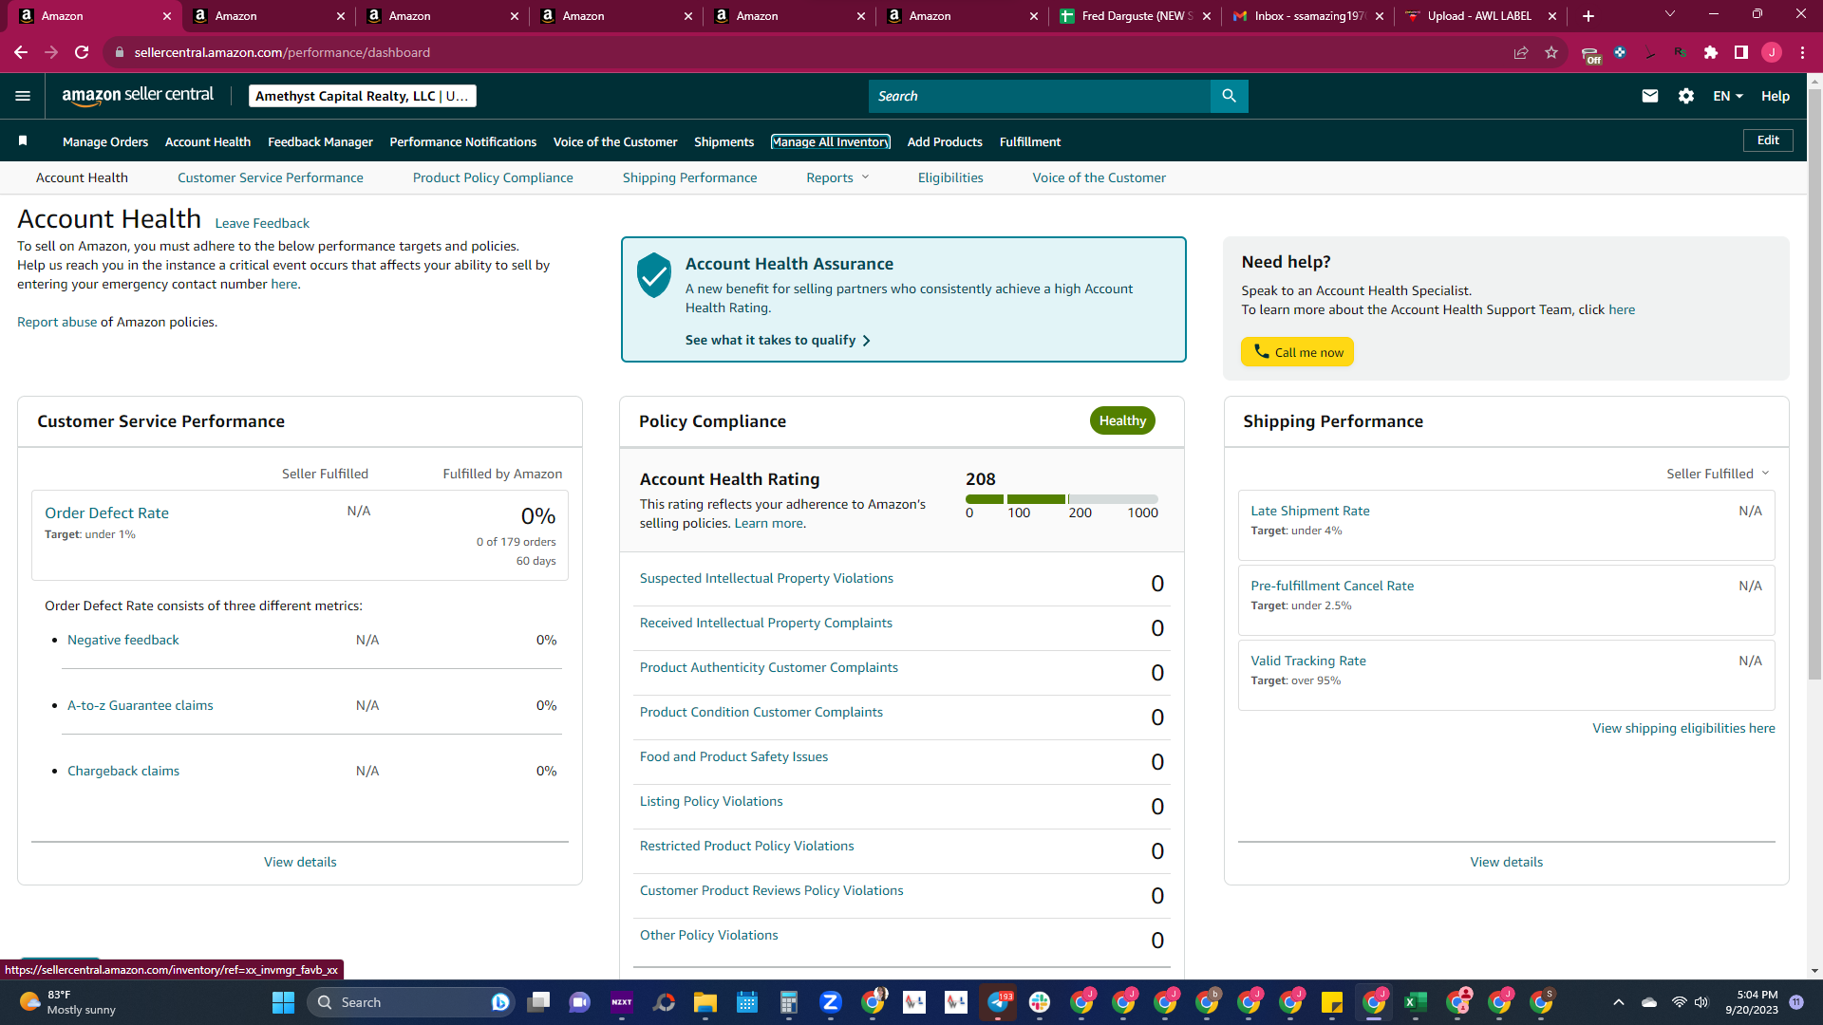Select the Shipping Performance tab
Viewport: 1823px width, 1025px height.
click(x=690, y=177)
